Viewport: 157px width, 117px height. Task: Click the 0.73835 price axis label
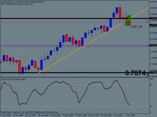coord(153,52)
